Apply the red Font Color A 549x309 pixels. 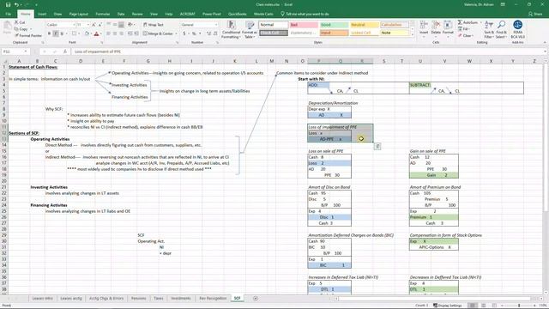tap(96, 33)
